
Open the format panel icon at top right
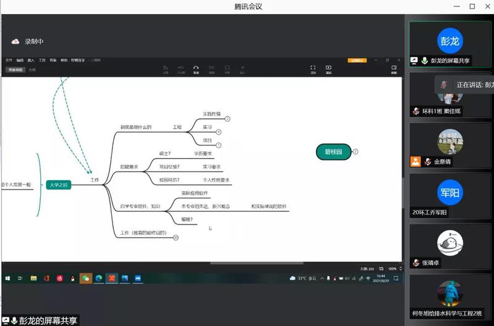(x=394, y=68)
